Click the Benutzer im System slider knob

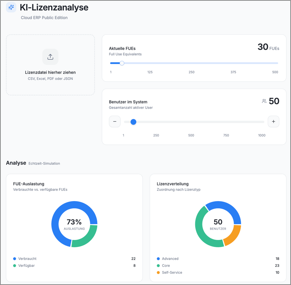(x=134, y=122)
